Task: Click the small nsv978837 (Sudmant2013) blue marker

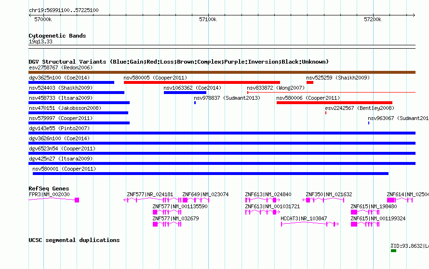Action: click(x=195, y=103)
